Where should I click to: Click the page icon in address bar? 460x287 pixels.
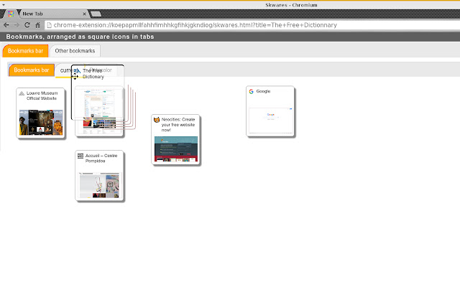tap(50, 25)
